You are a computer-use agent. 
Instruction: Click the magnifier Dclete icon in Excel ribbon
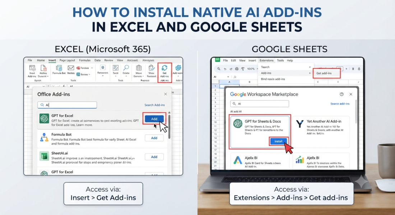126,68
